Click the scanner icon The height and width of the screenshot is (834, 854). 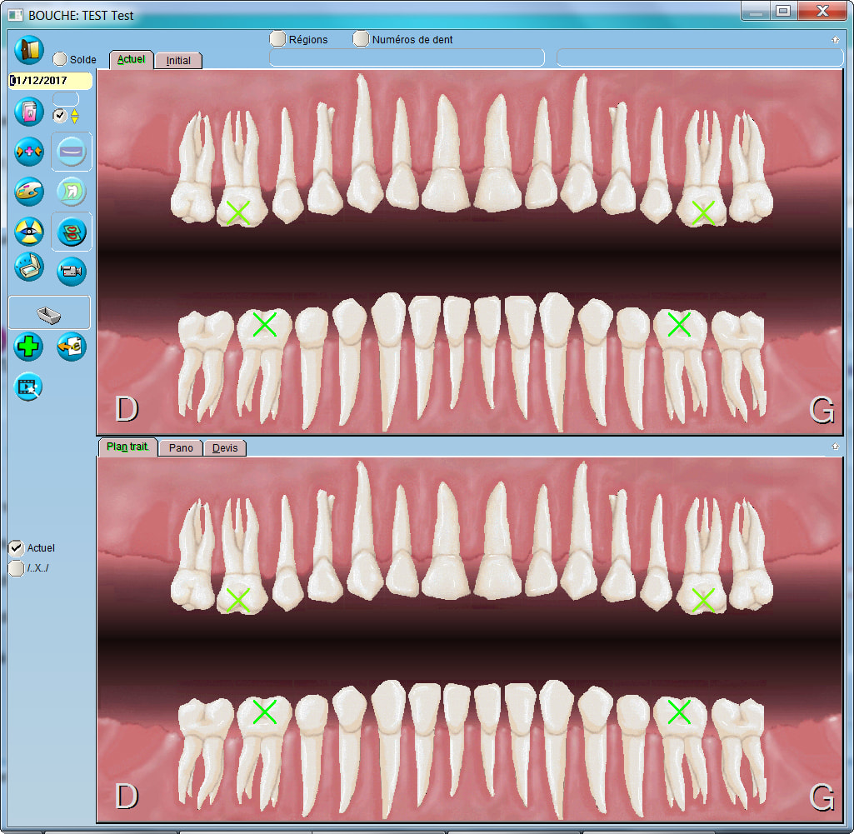pyautogui.click(x=29, y=267)
